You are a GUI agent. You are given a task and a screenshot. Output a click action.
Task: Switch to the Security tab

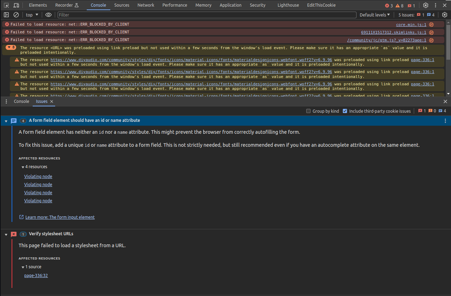pos(257,5)
